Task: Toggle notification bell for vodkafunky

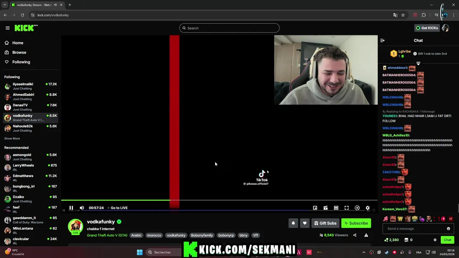Action: 293,223
